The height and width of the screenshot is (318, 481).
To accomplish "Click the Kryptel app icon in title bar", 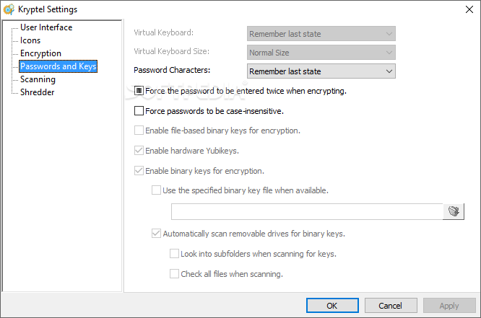I will pyautogui.click(x=9, y=9).
